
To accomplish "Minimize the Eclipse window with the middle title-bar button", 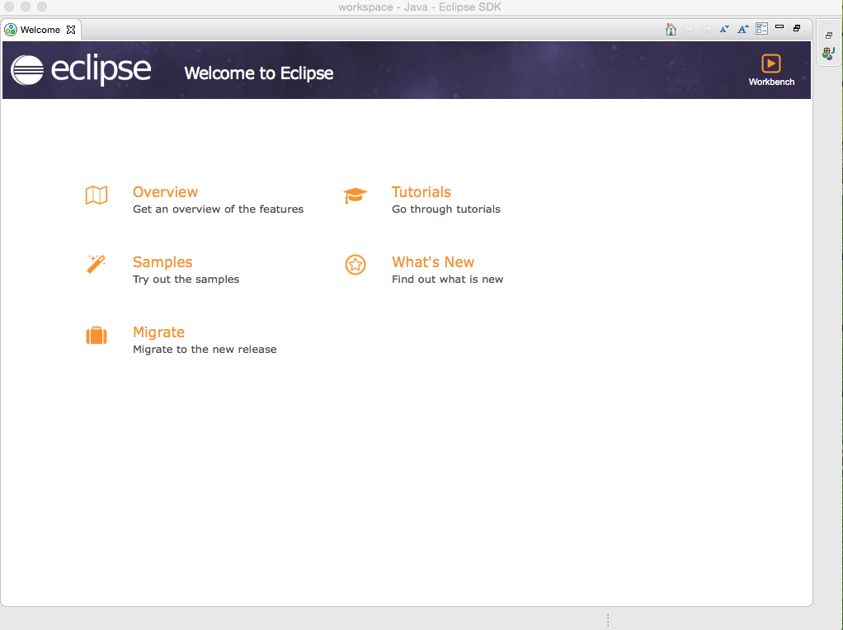I will (x=26, y=7).
